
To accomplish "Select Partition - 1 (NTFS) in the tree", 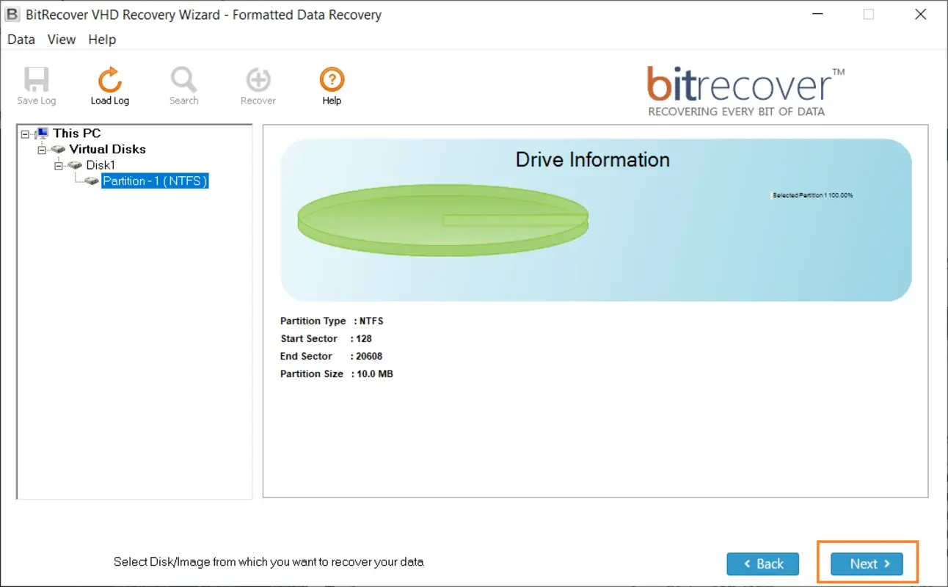I will point(155,181).
